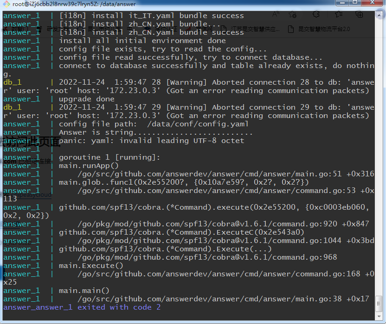
Task: Click path '/data/conf/config.yaml'
Action: (x=198, y=124)
